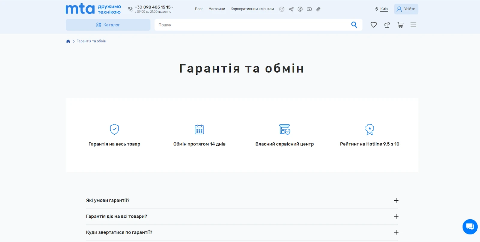Open the TikTok social icon
480x242 pixels.
click(318, 9)
